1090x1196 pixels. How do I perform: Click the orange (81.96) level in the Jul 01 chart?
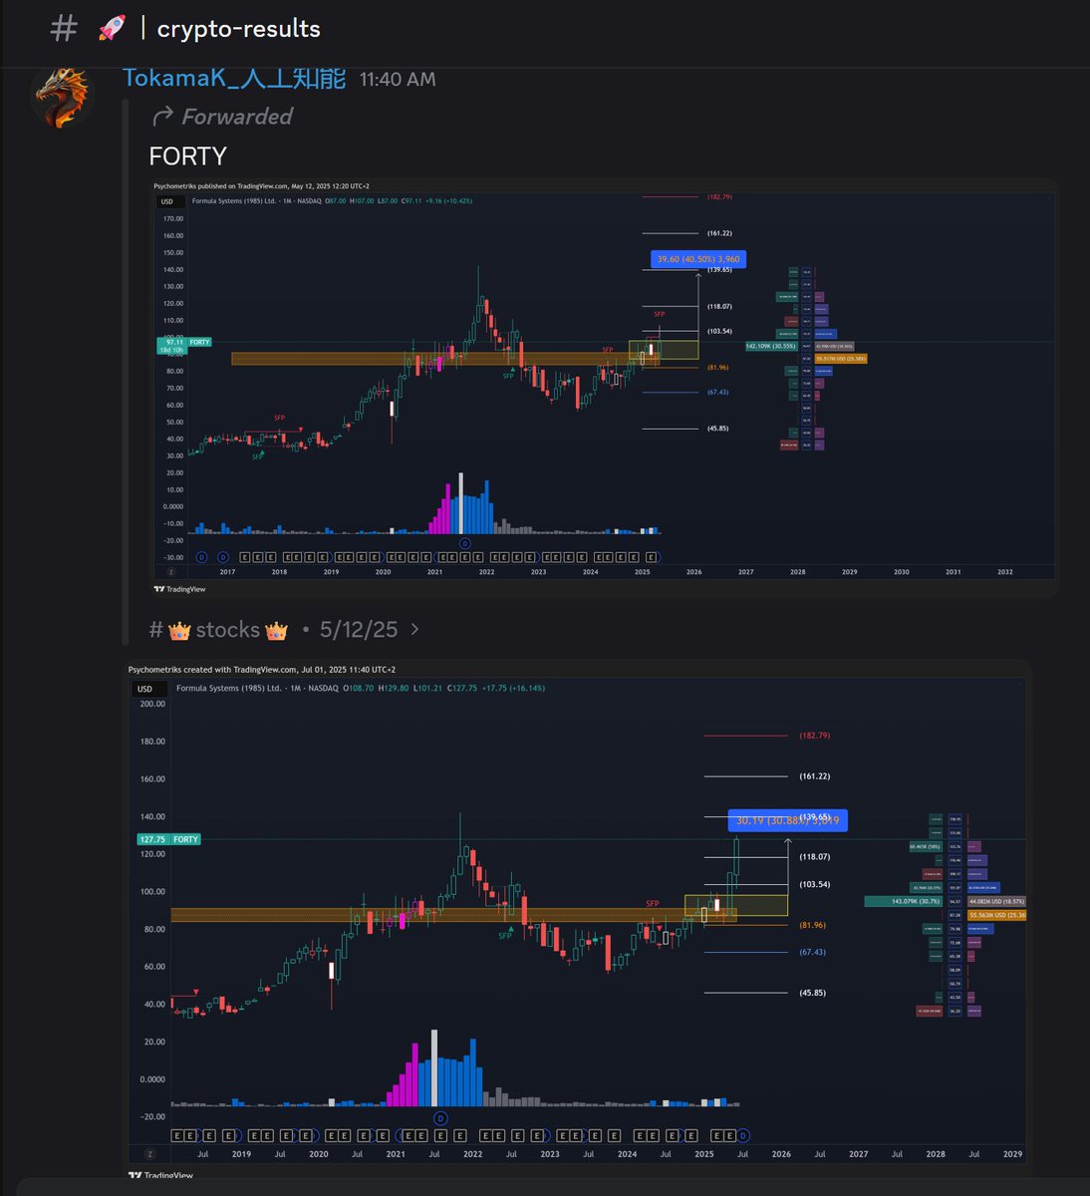coord(813,925)
